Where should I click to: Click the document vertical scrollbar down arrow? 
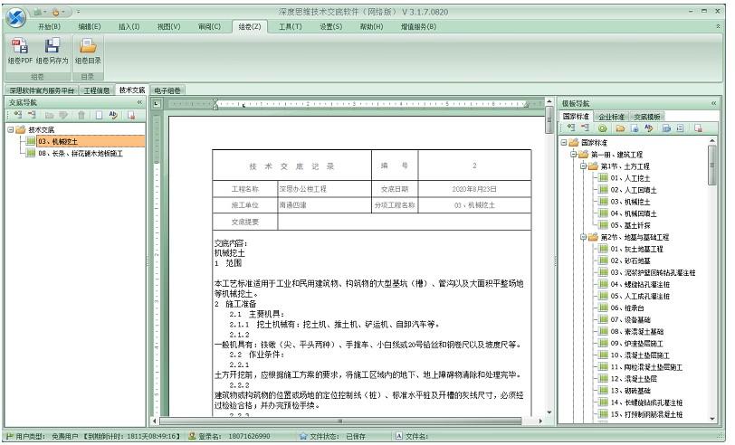[549, 412]
